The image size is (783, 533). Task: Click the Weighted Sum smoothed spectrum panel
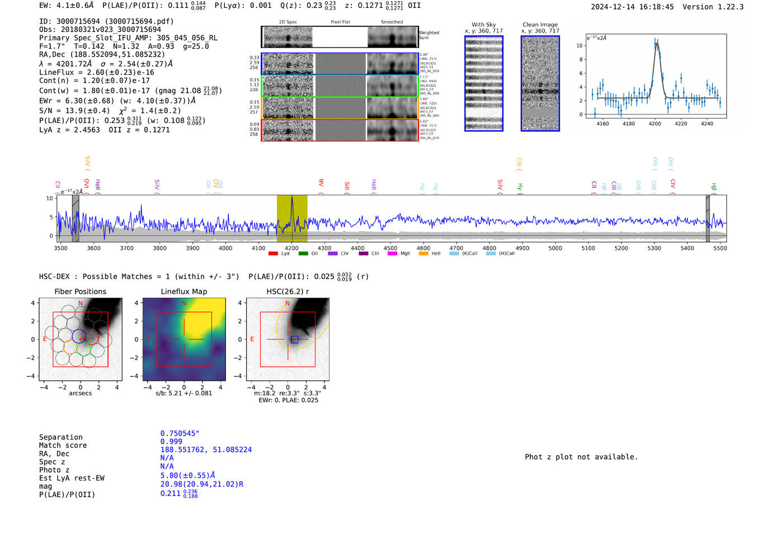[393, 37]
